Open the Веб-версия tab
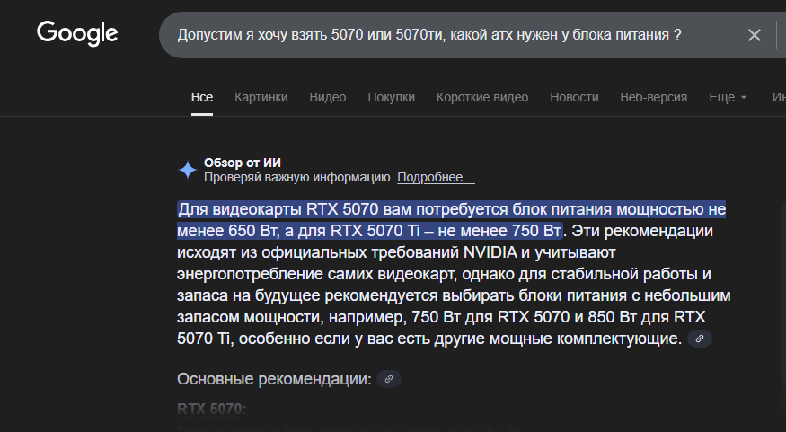This screenshot has width=786, height=432. click(654, 97)
